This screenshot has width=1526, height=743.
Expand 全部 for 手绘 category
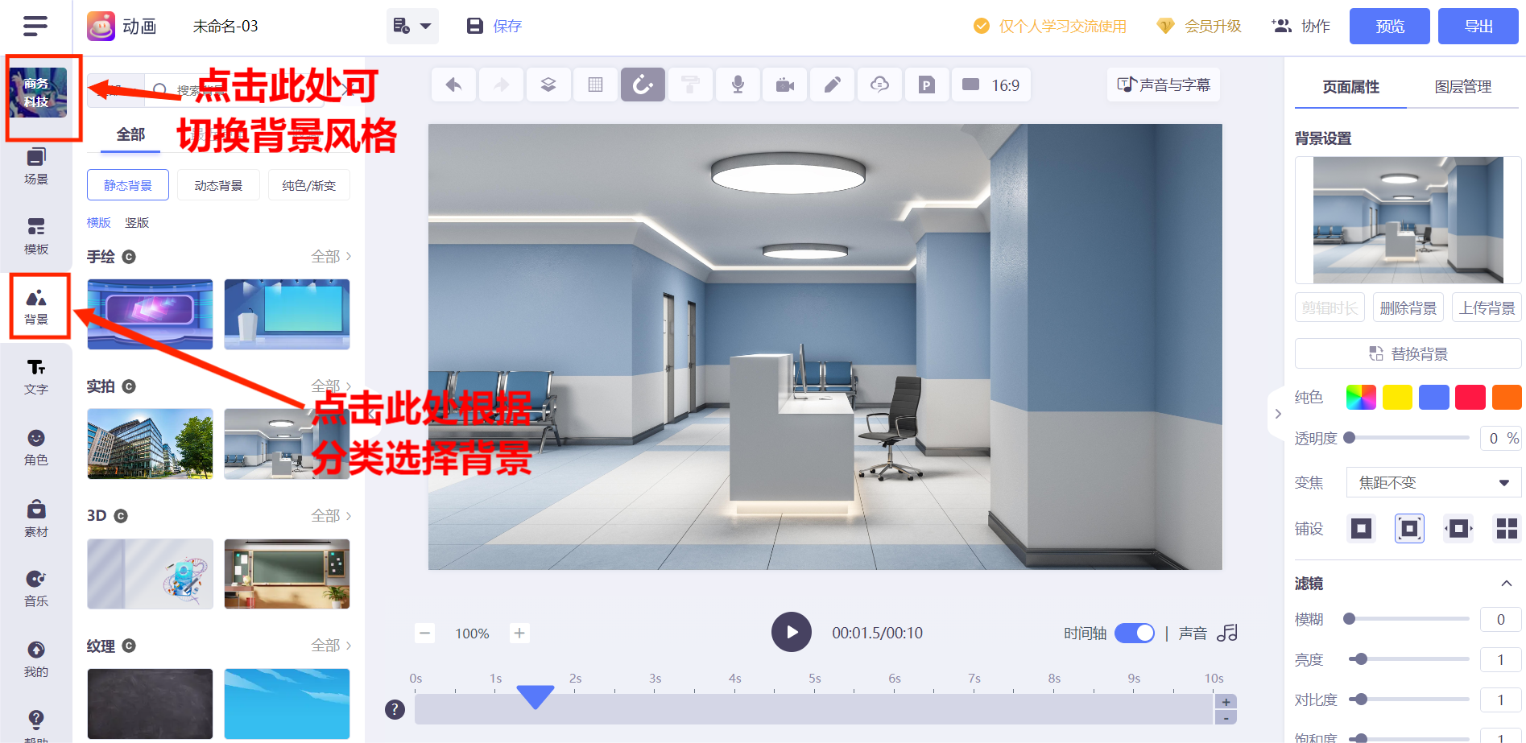332,256
